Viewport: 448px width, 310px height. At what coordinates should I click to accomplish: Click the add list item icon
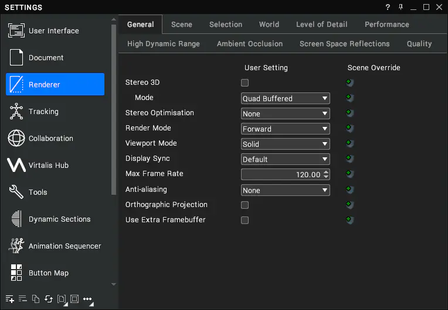click(x=10, y=299)
